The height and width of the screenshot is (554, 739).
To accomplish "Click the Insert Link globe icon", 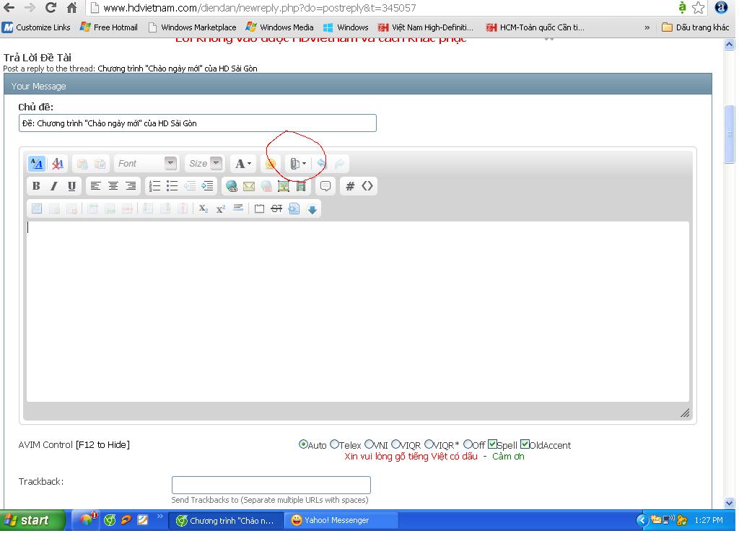I will [232, 186].
